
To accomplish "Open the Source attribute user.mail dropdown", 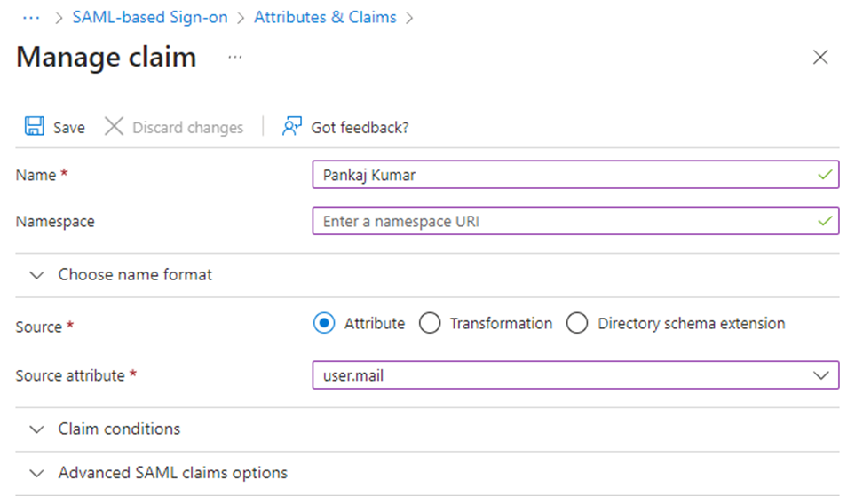I will pyautogui.click(x=575, y=375).
